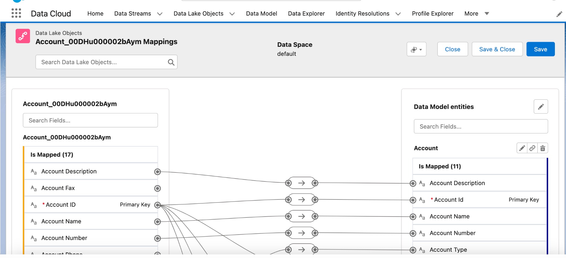Open the App Launcher grid icon
Screen dimensions: 566x258
16,13
